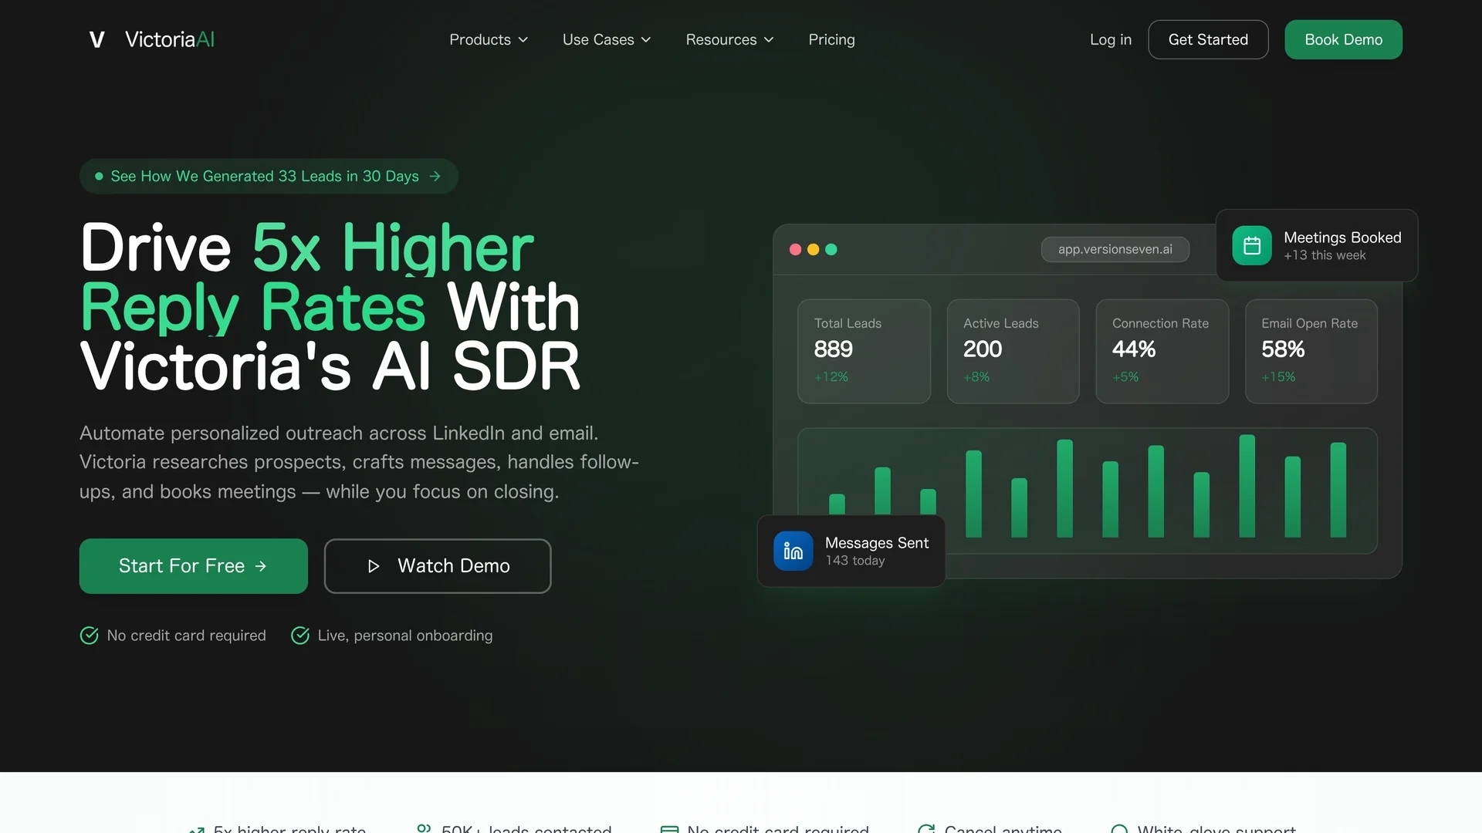Click the Messages Sent text

pyautogui.click(x=877, y=543)
